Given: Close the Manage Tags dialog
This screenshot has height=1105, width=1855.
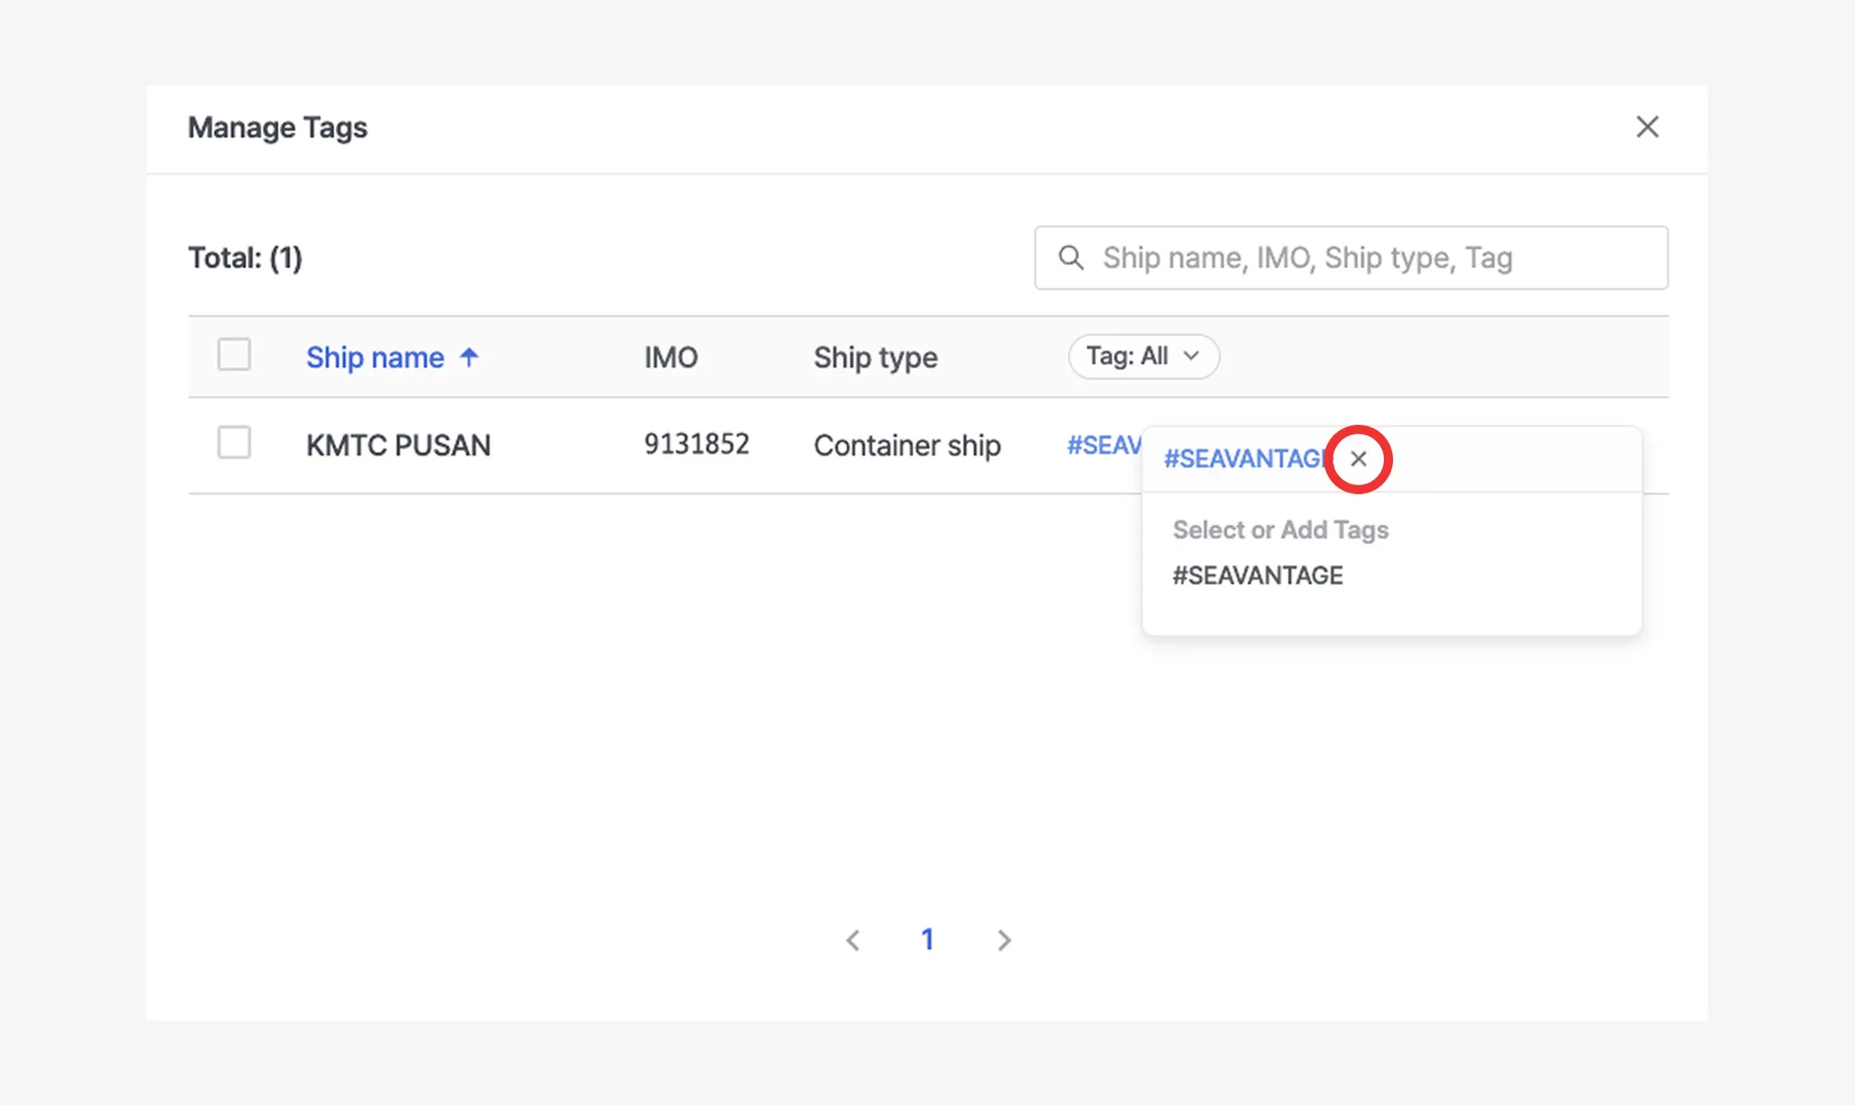Looking at the screenshot, I should pyautogui.click(x=1647, y=127).
